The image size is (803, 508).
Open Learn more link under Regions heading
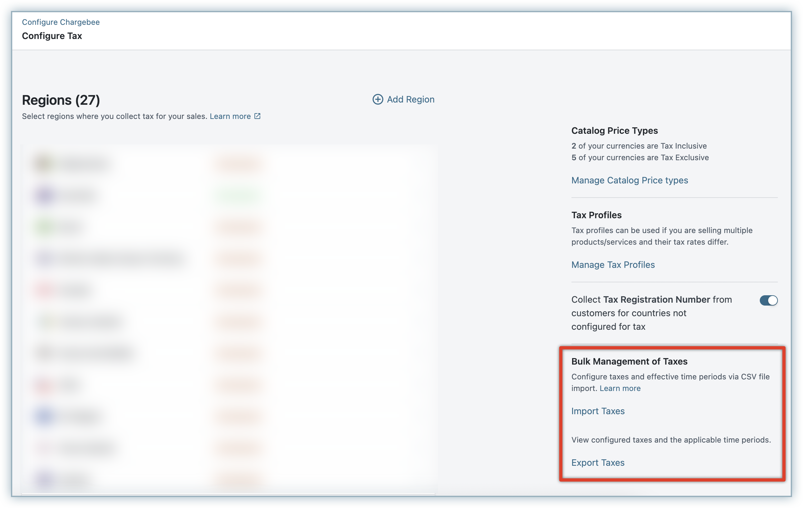click(230, 116)
